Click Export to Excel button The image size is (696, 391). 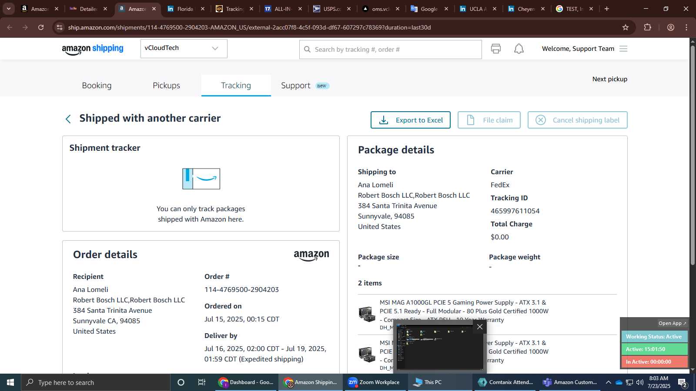[x=410, y=120]
